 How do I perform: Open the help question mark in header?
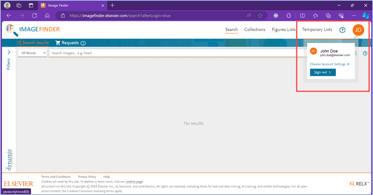tap(342, 30)
